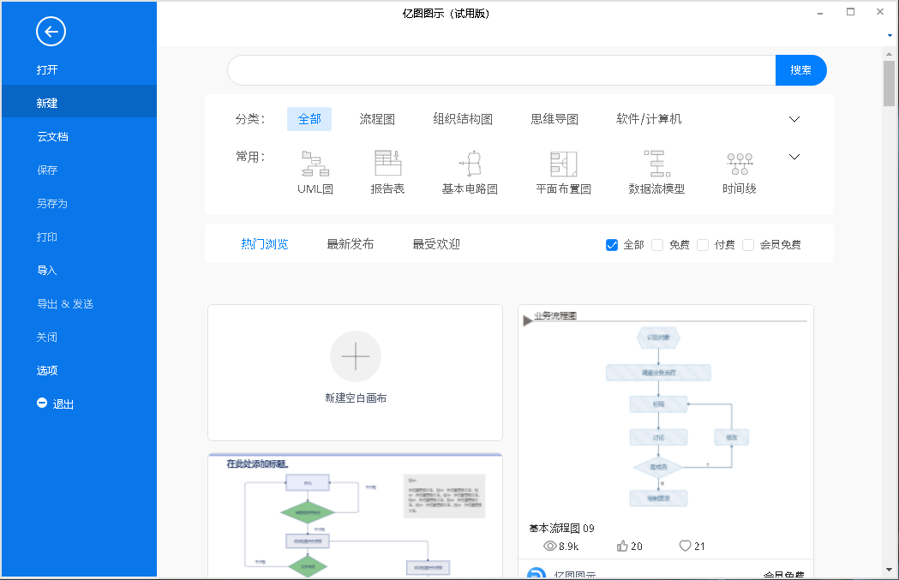Select the 流程图 category filter
Image resolution: width=899 pixels, height=580 pixels.
click(x=377, y=119)
